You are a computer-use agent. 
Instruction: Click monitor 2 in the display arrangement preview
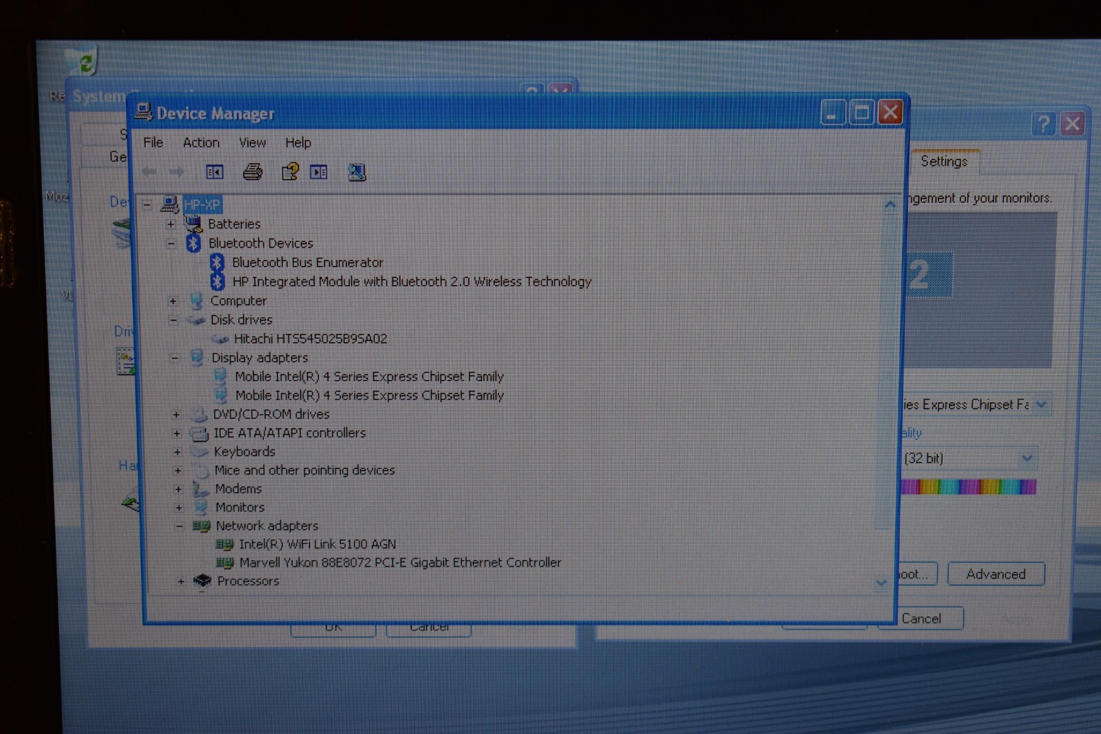928,274
